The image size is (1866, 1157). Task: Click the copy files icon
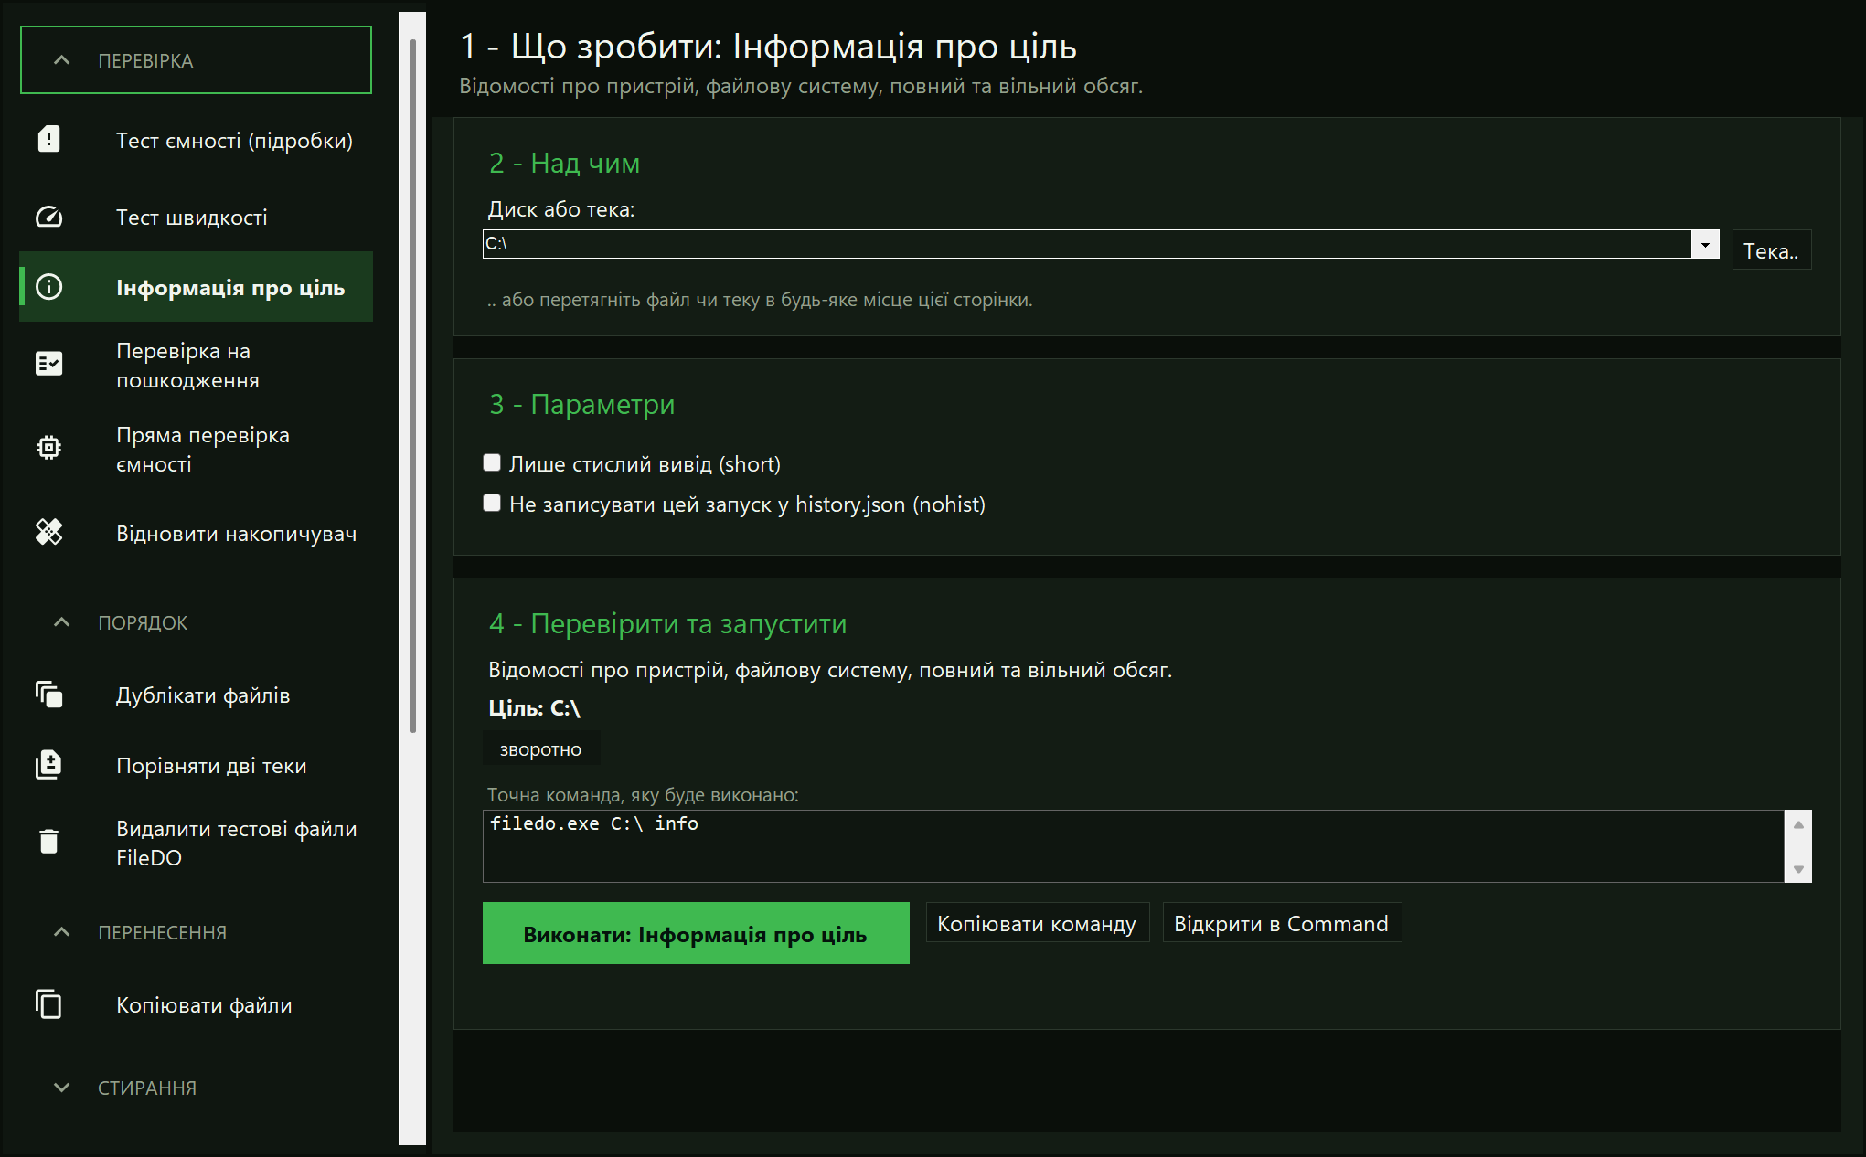(48, 1004)
